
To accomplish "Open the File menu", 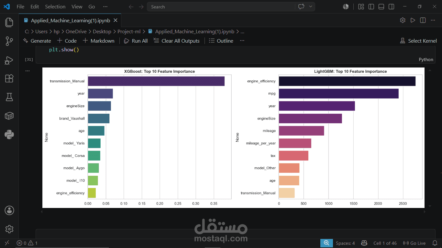I will click(20, 6).
